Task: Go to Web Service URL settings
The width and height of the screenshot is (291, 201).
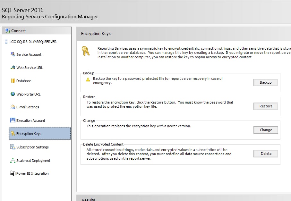Action: [30, 68]
